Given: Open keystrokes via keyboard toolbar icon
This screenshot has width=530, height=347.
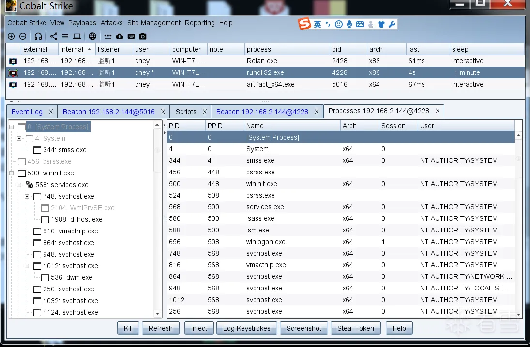Looking at the screenshot, I should pos(131,36).
